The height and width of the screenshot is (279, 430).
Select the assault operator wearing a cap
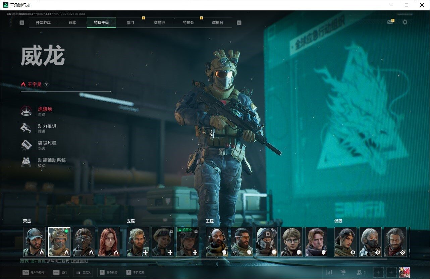34,242
